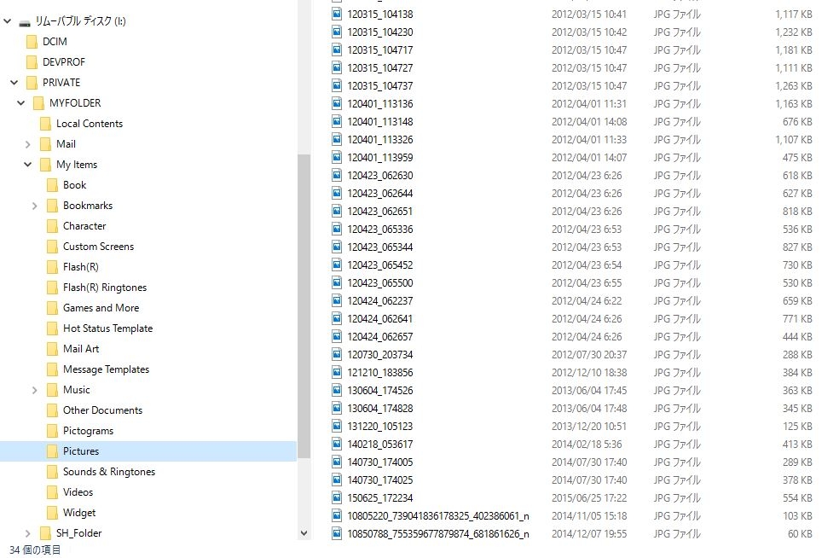839x558 pixels.
Task: Open the Sounds & Ringtones folder
Action: tap(109, 472)
